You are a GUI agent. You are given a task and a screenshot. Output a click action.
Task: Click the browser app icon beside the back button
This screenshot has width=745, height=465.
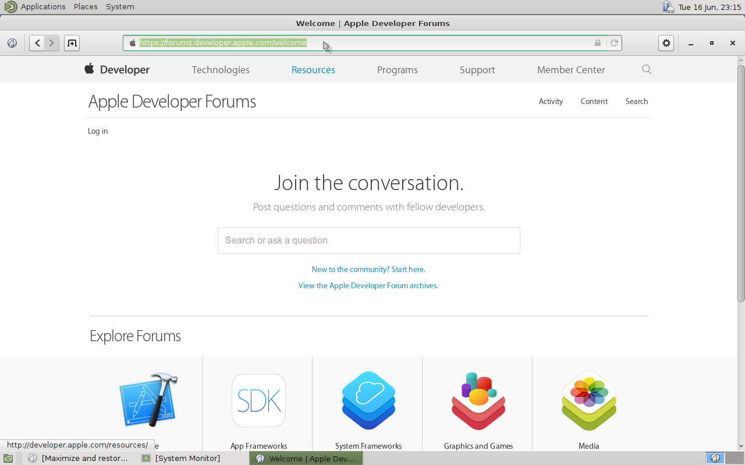pos(12,43)
